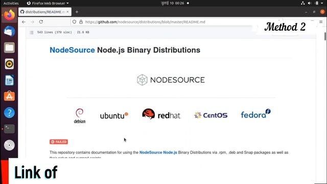Open volume control in top bar

tap(310, 3)
